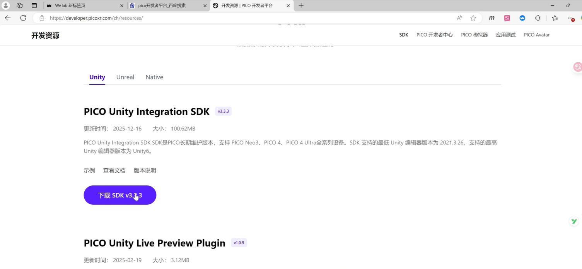Viewport: 582px width, 269px height.
Task: Open the Favorites list icon
Action: 555,18
